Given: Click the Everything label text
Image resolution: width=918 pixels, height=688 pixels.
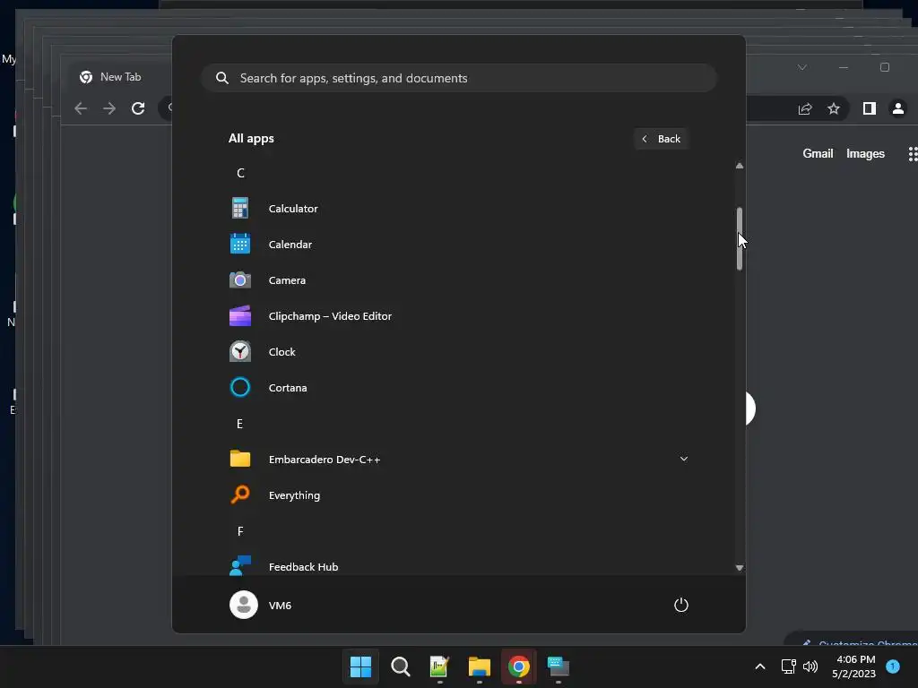Looking at the screenshot, I should click(294, 494).
